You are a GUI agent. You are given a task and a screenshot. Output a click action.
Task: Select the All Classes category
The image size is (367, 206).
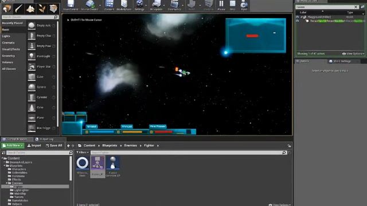pyautogui.click(x=9, y=69)
